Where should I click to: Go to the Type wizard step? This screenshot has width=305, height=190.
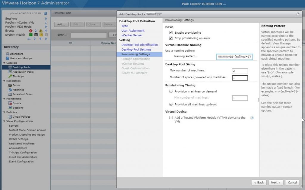(125, 26)
